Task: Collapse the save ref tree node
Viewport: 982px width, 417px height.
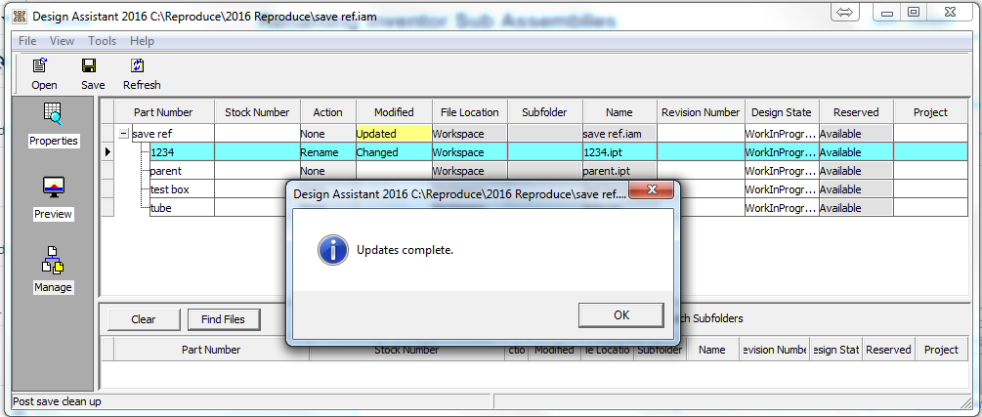Action: click(123, 134)
